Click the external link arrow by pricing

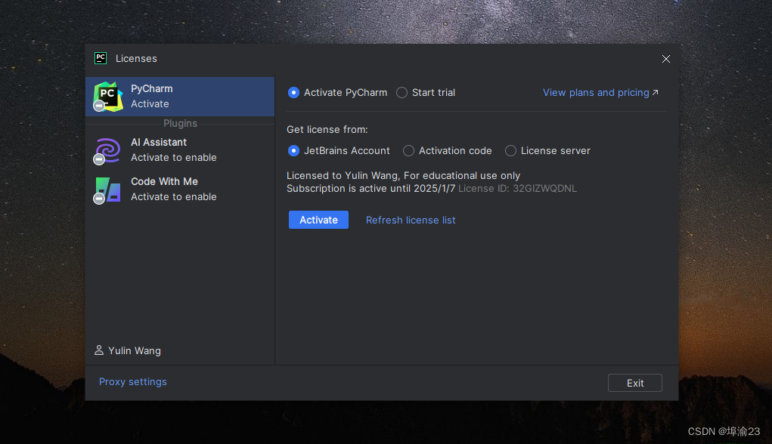(x=656, y=92)
